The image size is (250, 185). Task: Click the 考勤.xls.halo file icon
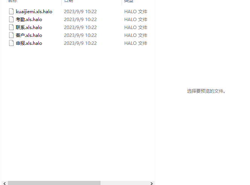point(11,19)
